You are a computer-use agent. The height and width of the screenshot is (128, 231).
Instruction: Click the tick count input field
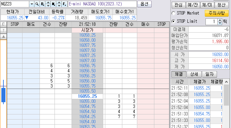(x=212, y=22)
